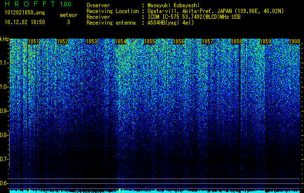Click the date stamp 10.12.02 18:50
Screen dimensions: 304x193
(25, 22)
